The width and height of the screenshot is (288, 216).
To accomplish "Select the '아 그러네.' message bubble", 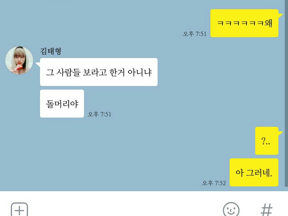I will pos(254,172).
